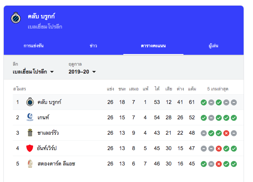This screenshot has width=253, height=182.
Task: Click the Charleroi striped crest icon
Action: 30,132
